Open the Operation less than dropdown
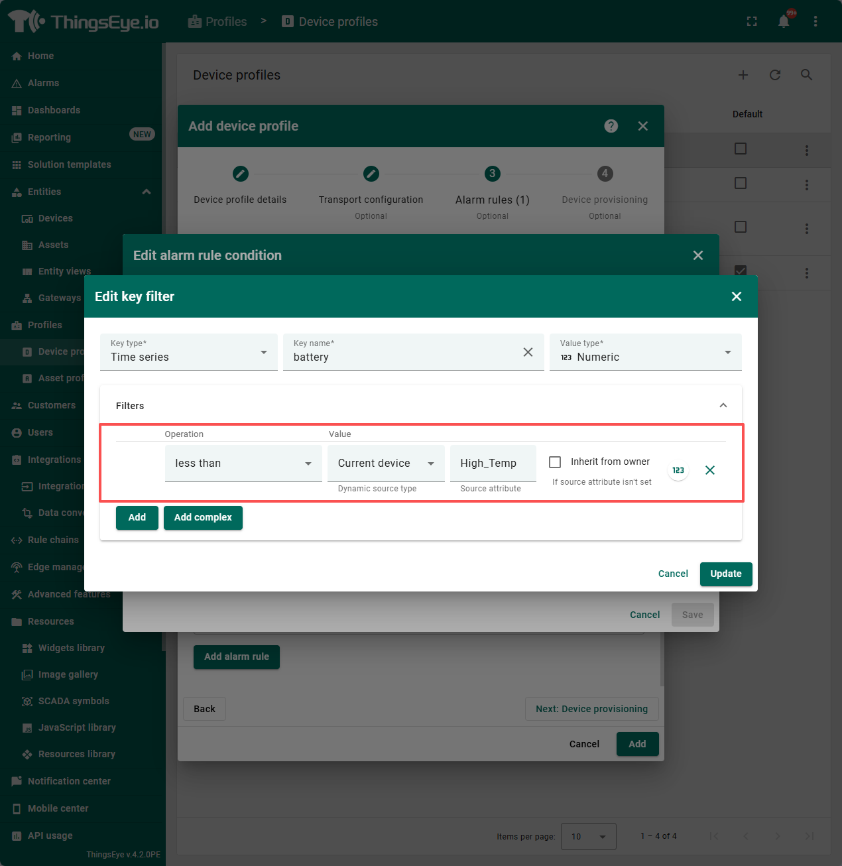This screenshot has width=842, height=866. coord(243,464)
